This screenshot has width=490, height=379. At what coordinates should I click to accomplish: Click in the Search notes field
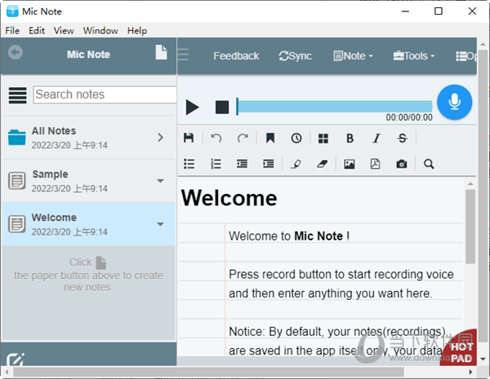point(105,95)
